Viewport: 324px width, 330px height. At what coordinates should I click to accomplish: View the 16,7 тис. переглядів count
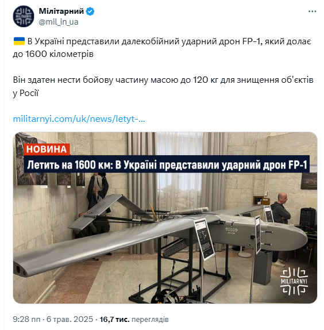[x=134, y=319]
